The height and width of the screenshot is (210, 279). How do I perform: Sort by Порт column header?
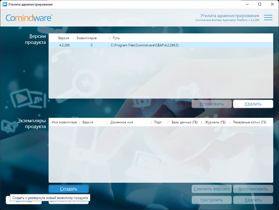[158, 122]
